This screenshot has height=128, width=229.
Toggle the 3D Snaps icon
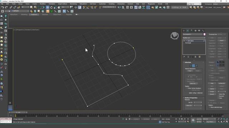(84, 7)
